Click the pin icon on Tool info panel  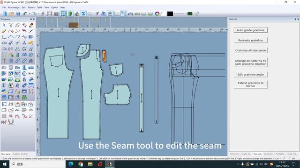pos(295,19)
